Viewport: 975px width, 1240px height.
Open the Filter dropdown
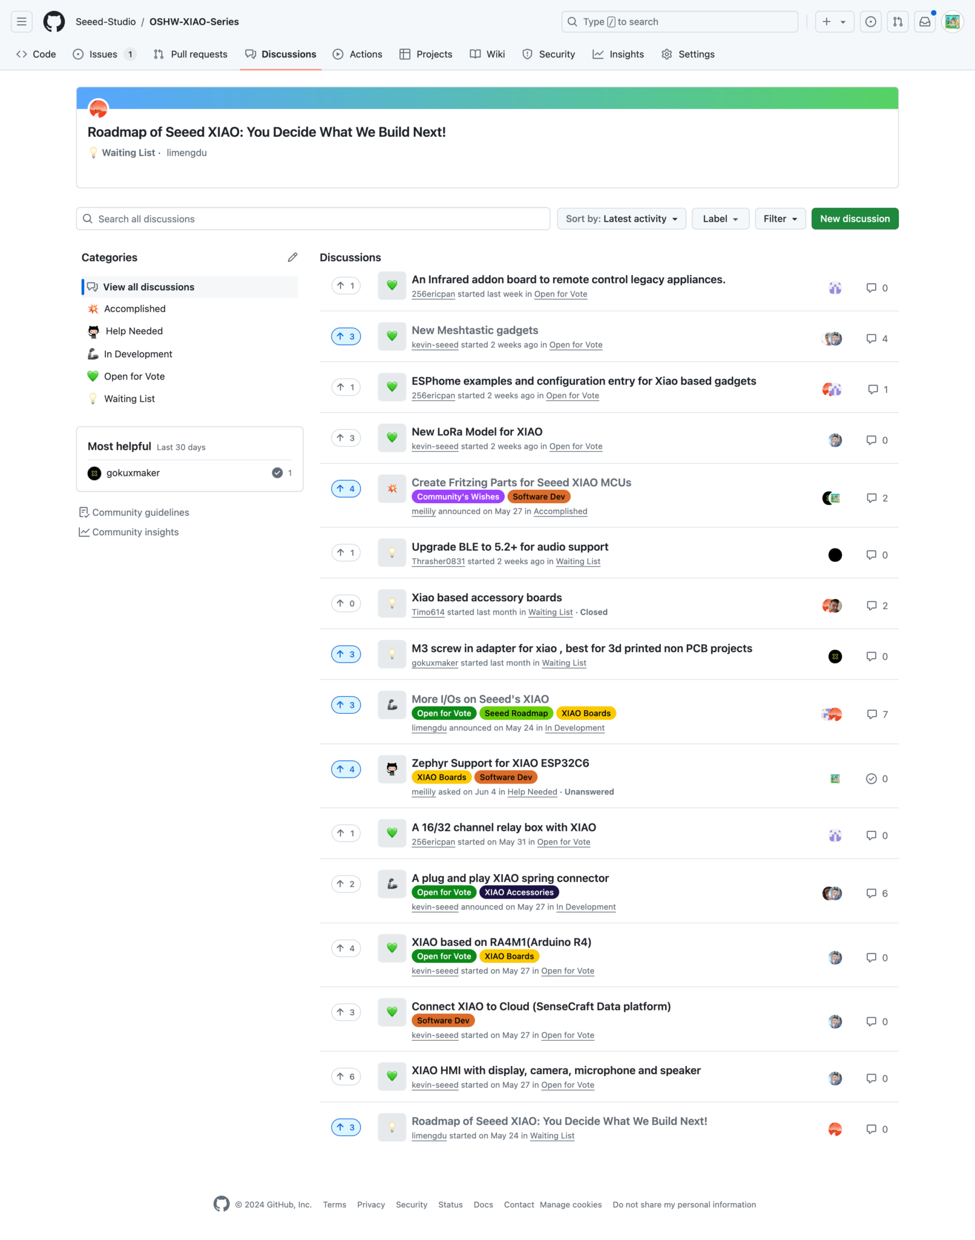[780, 219]
